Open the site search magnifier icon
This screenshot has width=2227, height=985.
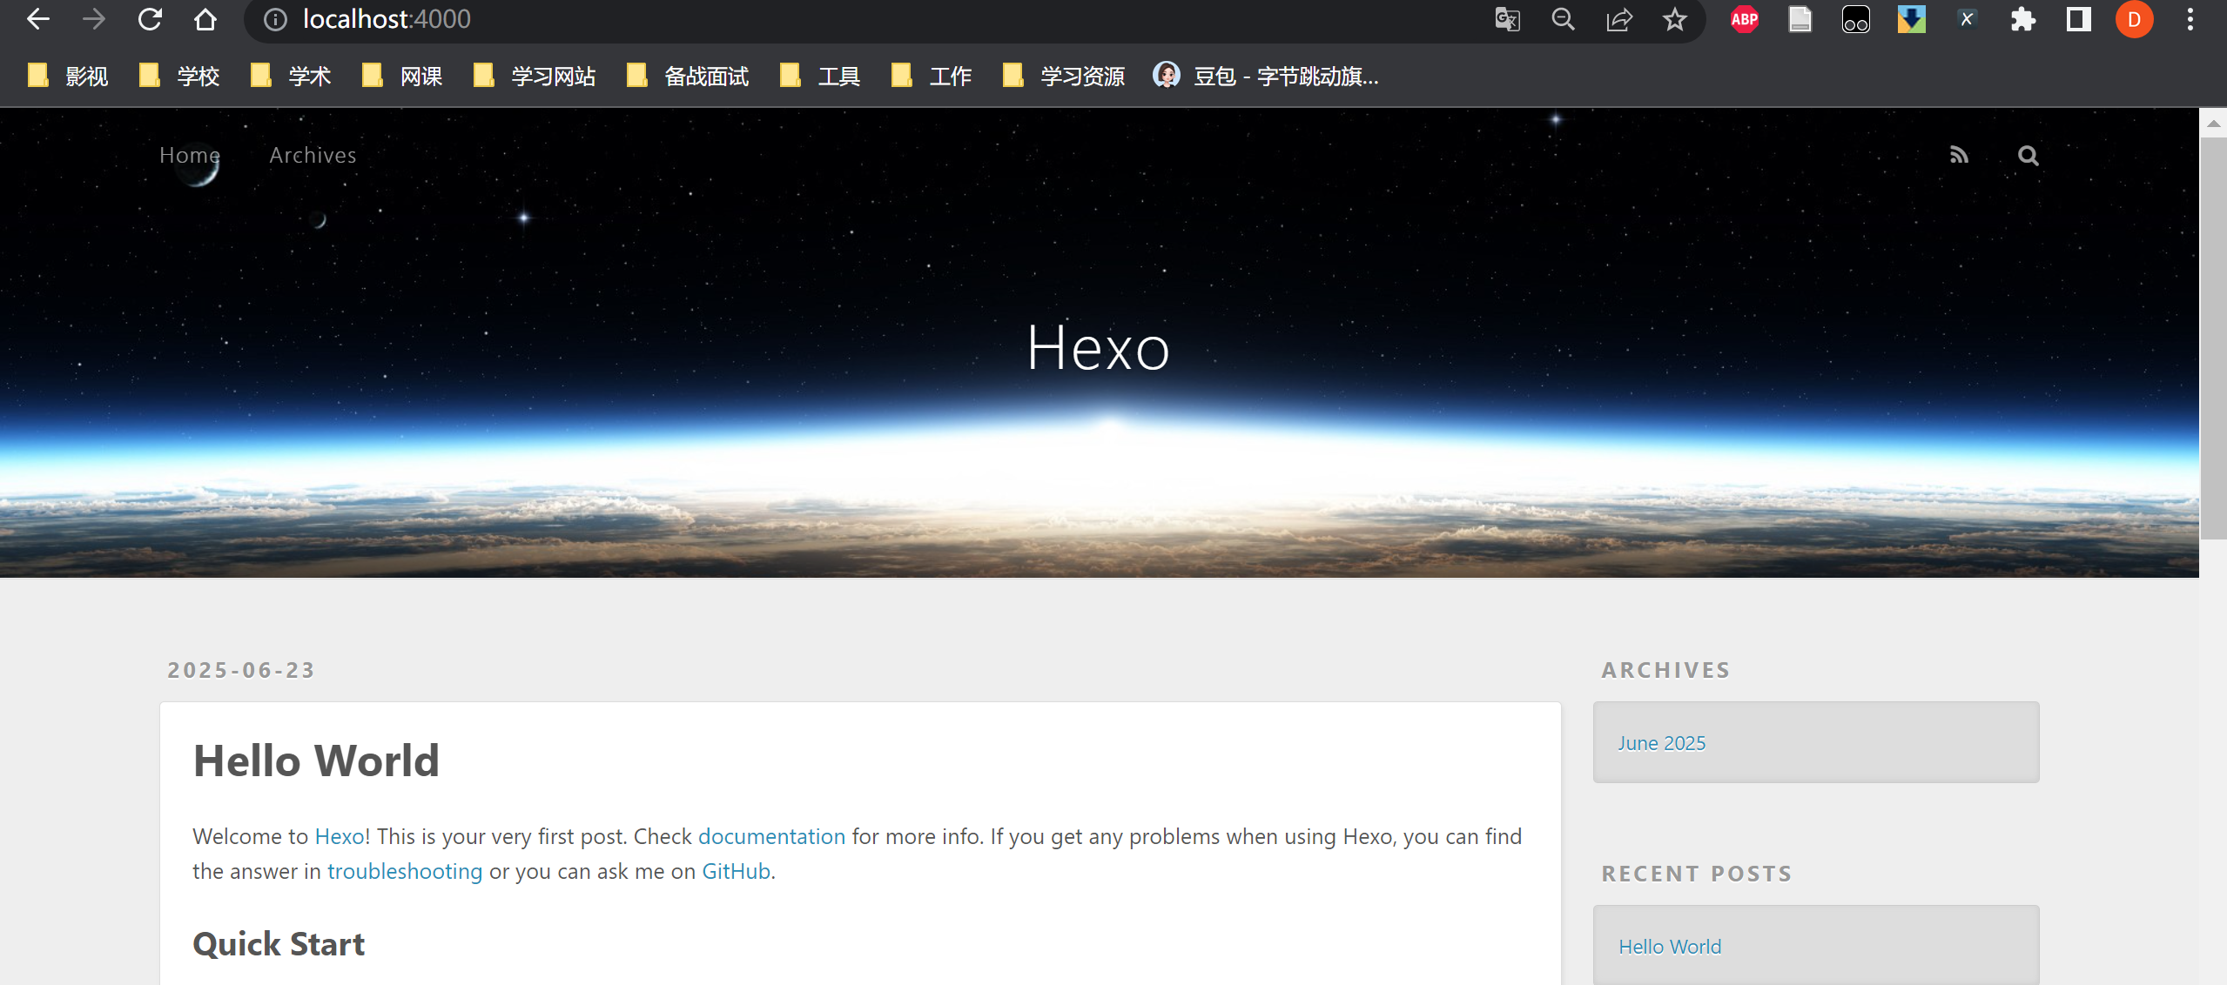(2029, 156)
